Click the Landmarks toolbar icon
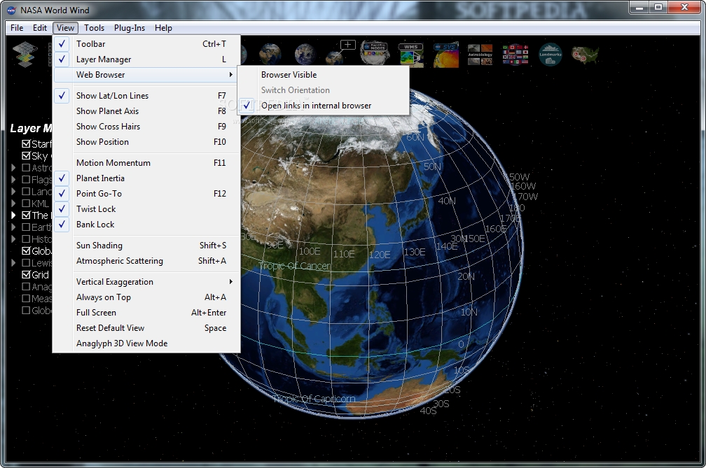The height and width of the screenshot is (468, 706). 551,55
